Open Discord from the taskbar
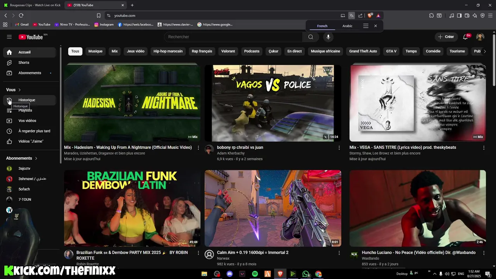The width and height of the screenshot is (496, 279). (229, 274)
